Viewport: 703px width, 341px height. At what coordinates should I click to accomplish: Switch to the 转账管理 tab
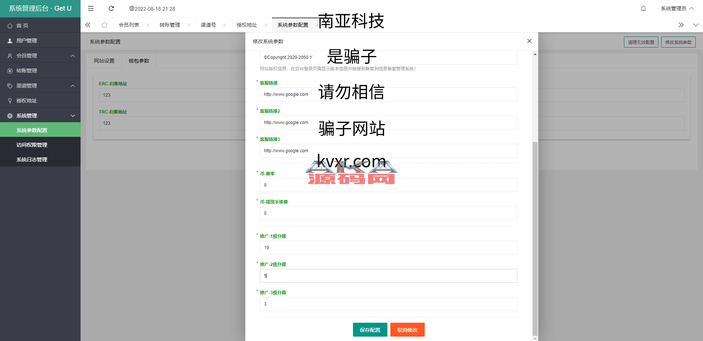(170, 25)
